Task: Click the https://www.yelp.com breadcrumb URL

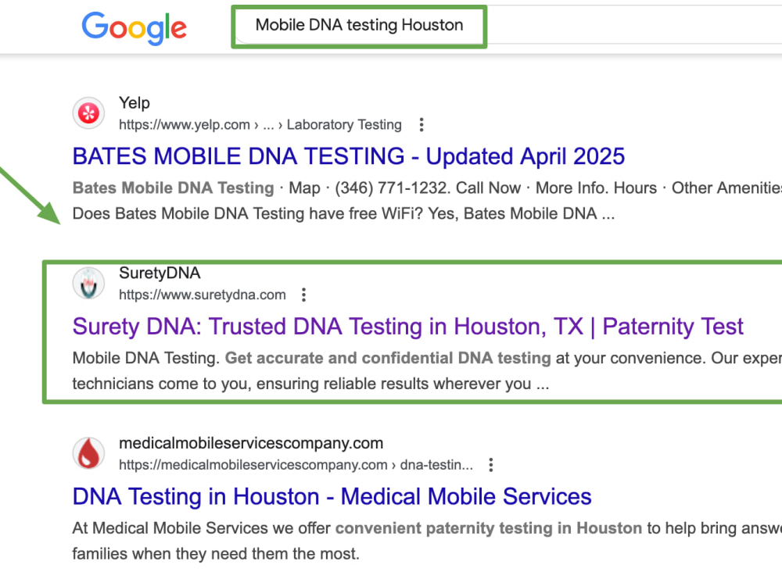Action: point(185,124)
